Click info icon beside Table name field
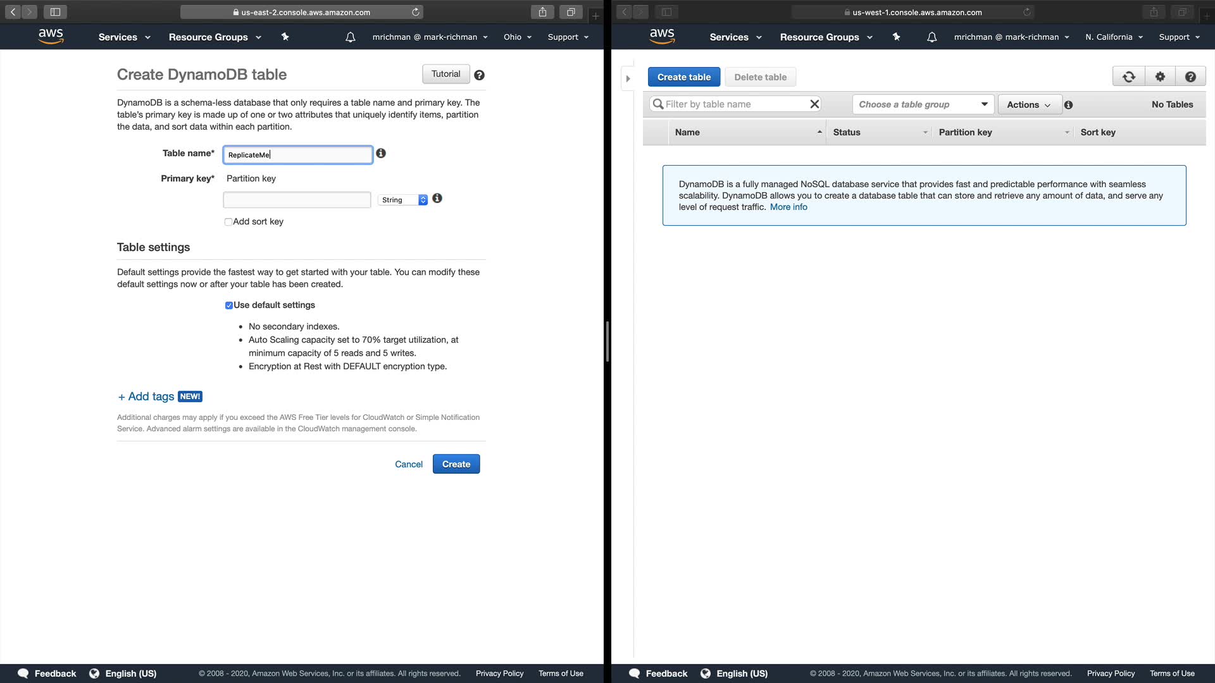Image resolution: width=1215 pixels, height=683 pixels. tap(381, 154)
